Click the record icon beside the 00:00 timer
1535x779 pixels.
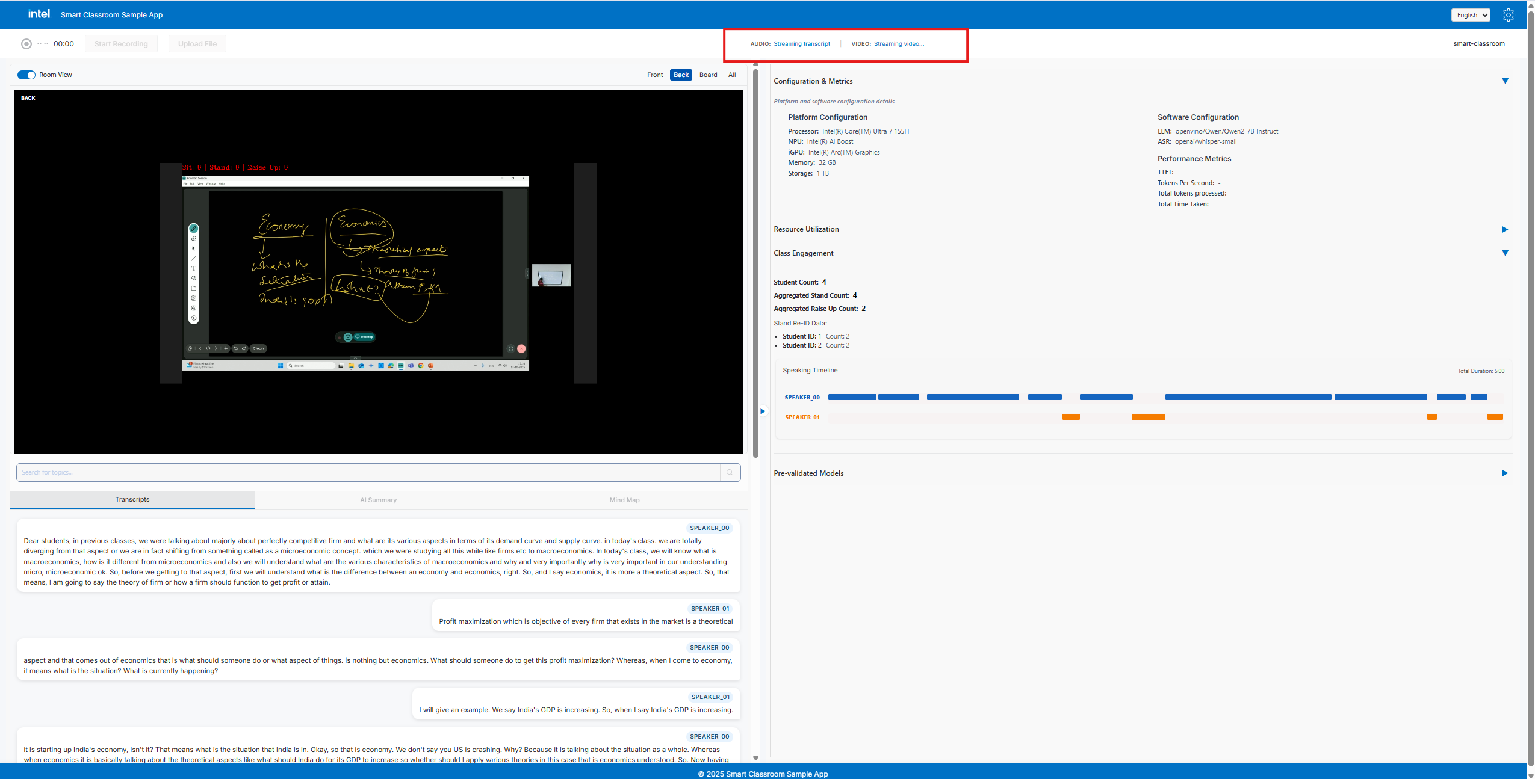pos(25,43)
